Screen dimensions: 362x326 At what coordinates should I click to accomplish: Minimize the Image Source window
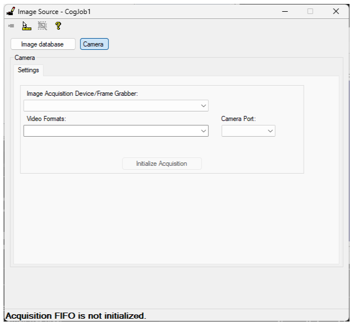pyautogui.click(x=285, y=11)
